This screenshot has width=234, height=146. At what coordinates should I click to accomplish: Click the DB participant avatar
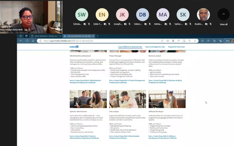coord(142,15)
